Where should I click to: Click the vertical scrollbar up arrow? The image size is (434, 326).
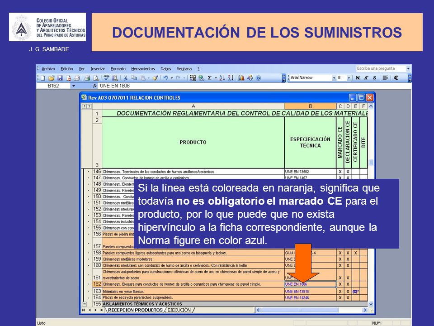tap(371, 106)
